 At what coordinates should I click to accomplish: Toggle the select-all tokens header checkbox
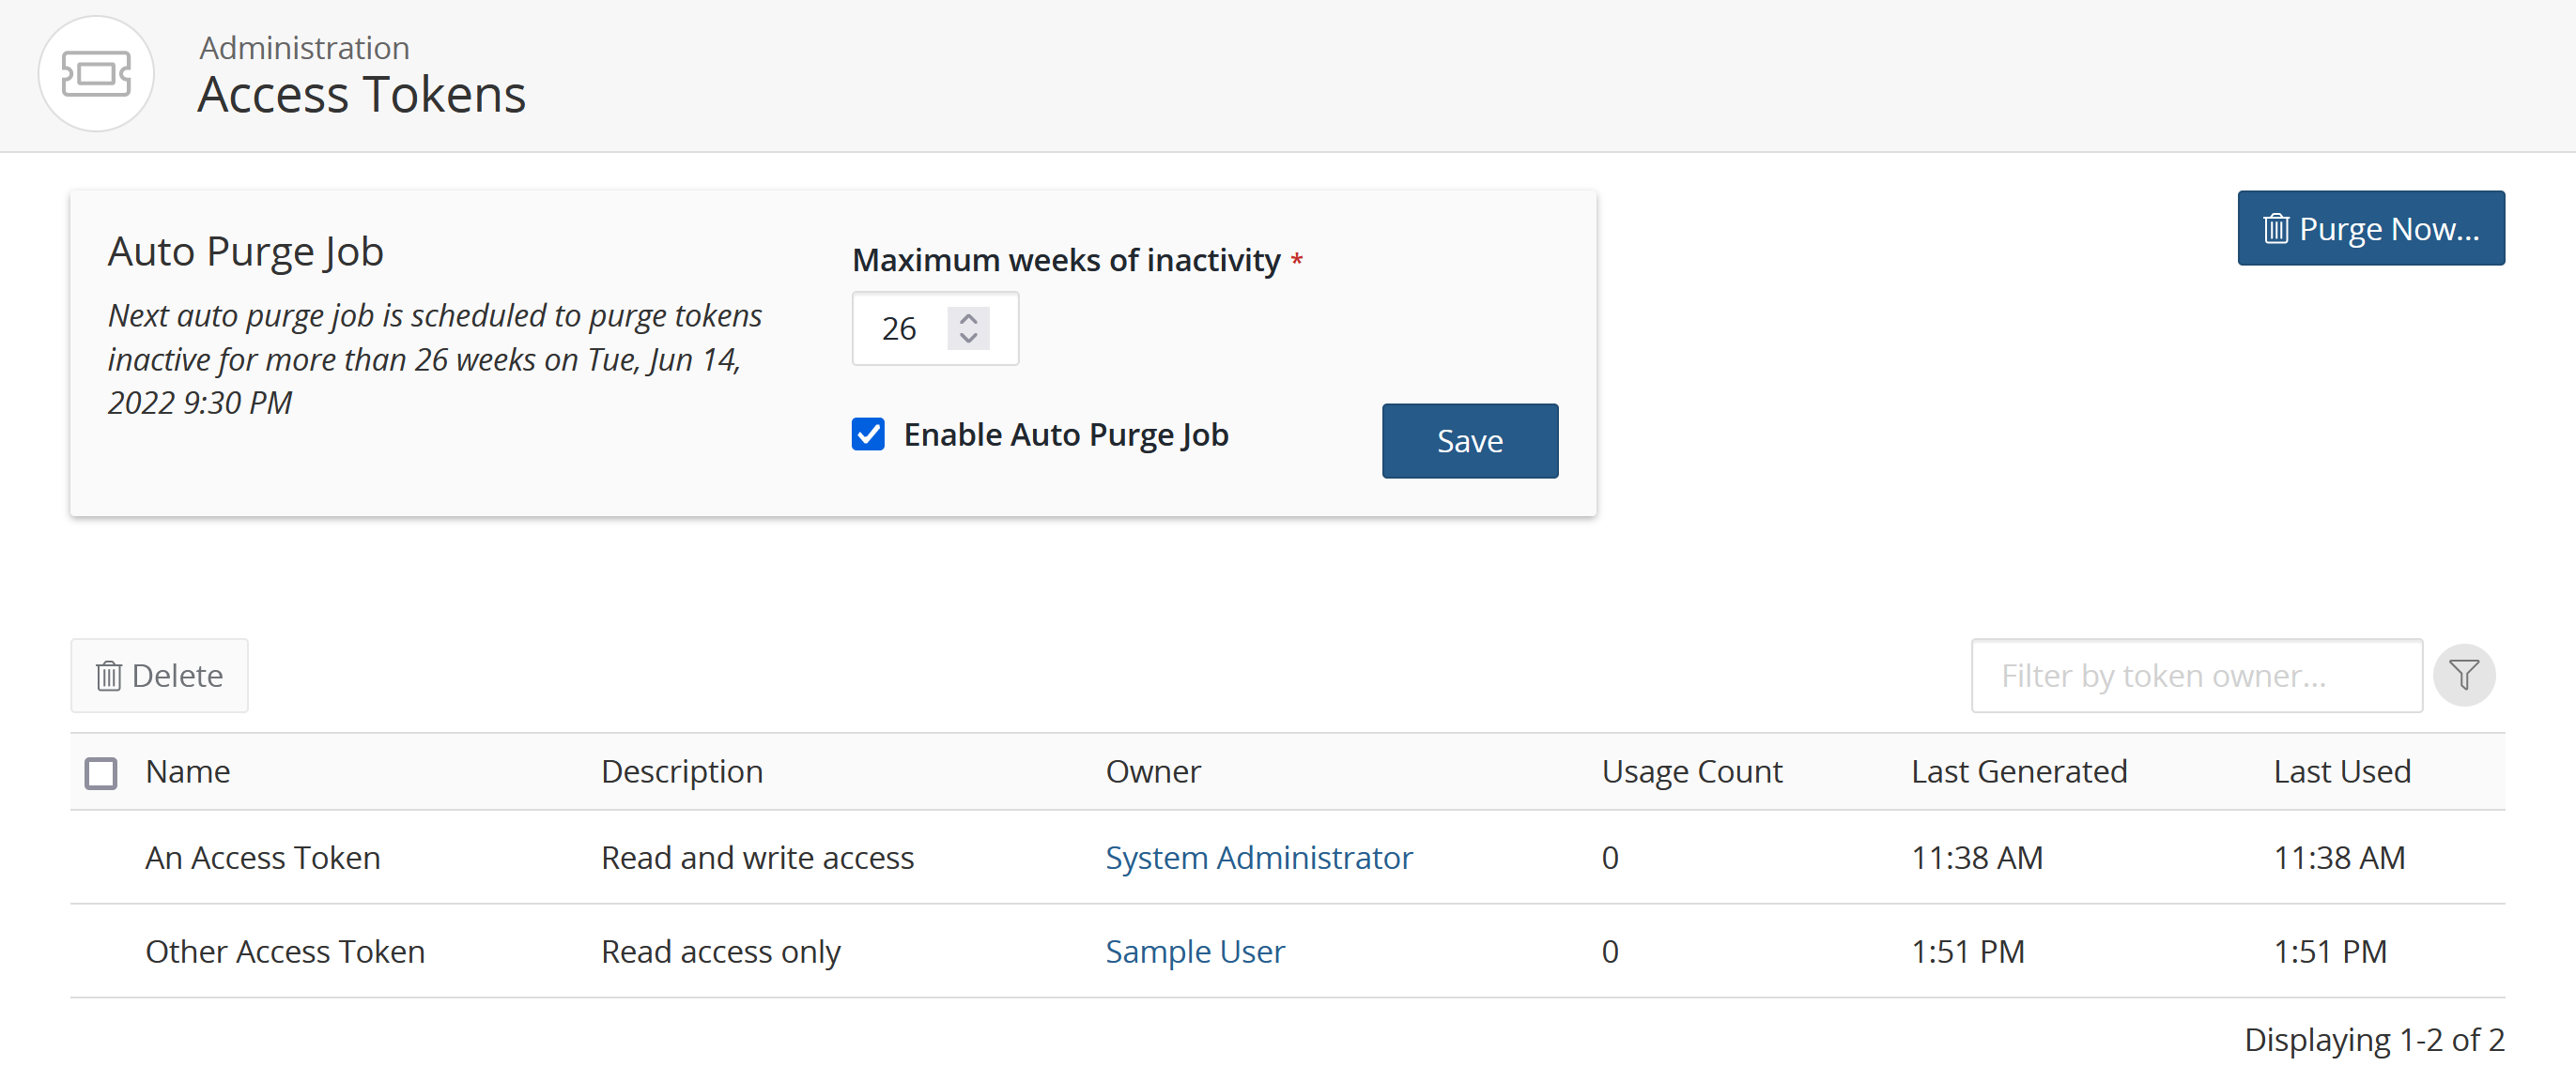tap(101, 772)
